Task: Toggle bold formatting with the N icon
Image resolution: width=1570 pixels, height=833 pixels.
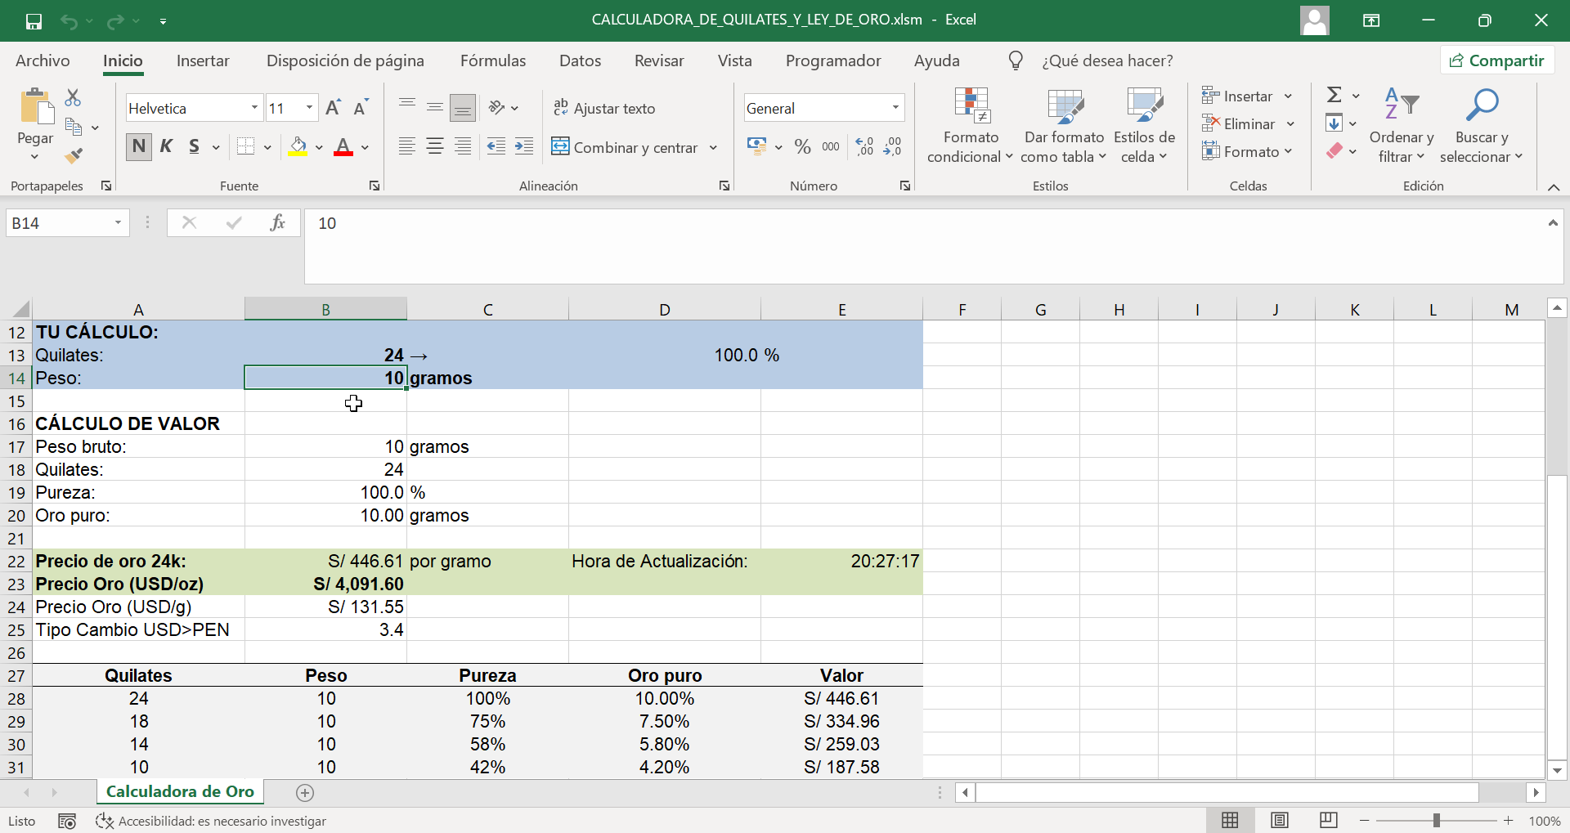Action: 138,146
